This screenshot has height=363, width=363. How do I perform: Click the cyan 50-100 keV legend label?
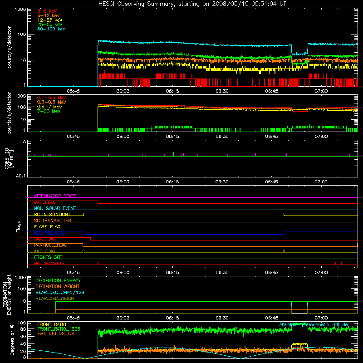click(x=51, y=29)
